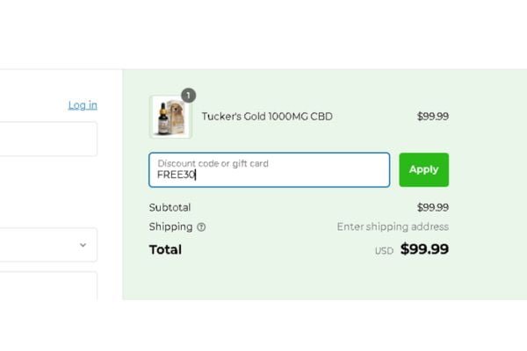
Task: Click the bold total amount $99.99
Action: (x=424, y=249)
